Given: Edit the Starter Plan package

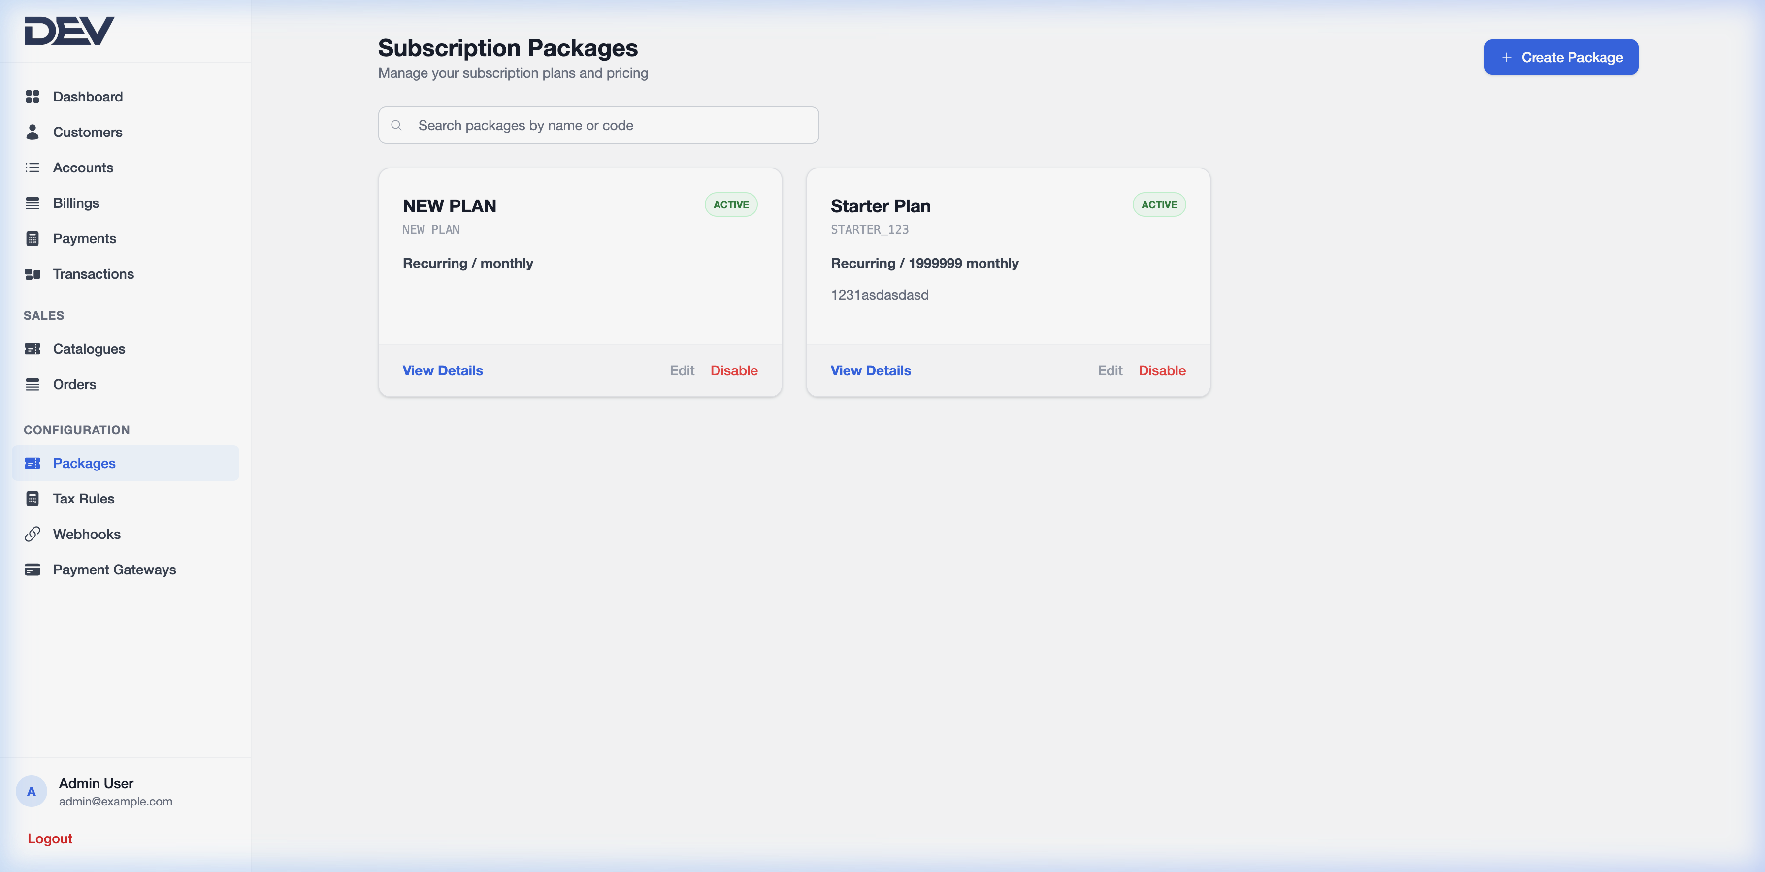Looking at the screenshot, I should [x=1110, y=370].
